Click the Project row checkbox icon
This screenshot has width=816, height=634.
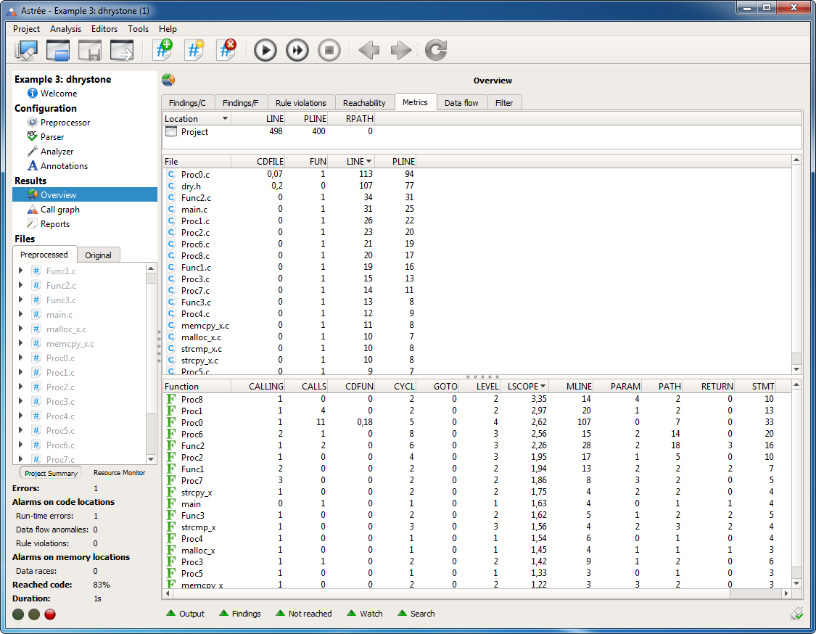pyautogui.click(x=171, y=132)
